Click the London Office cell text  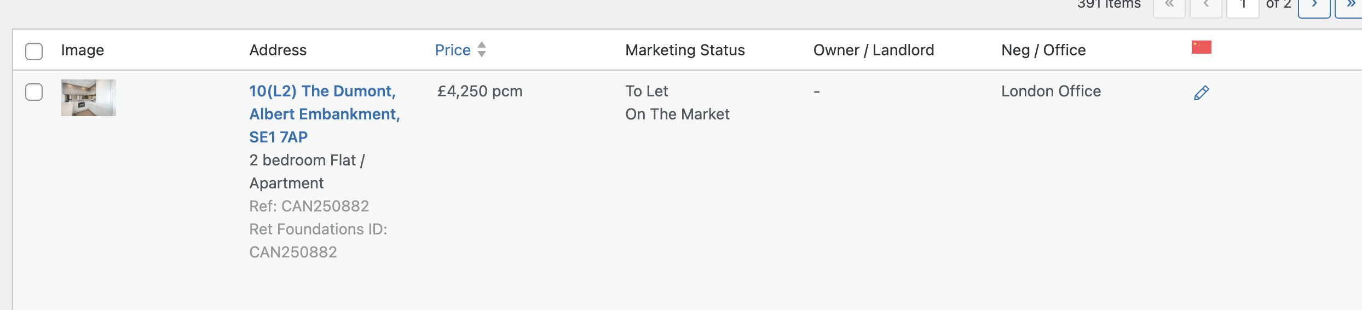click(1051, 91)
